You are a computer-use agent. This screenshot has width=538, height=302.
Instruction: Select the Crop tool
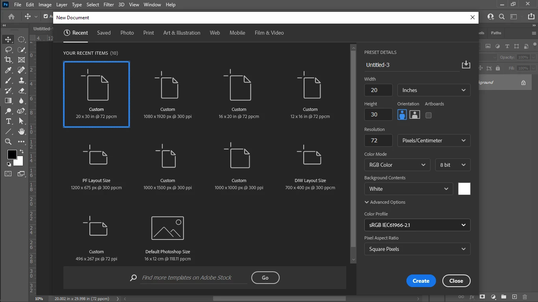click(8, 60)
